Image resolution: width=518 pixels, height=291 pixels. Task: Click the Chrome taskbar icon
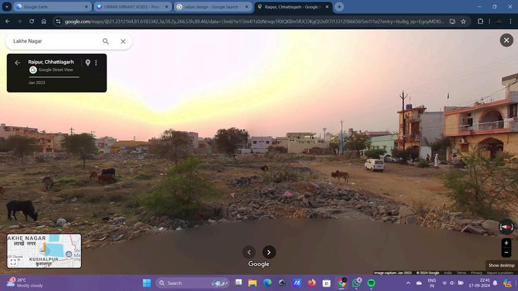[341, 283]
